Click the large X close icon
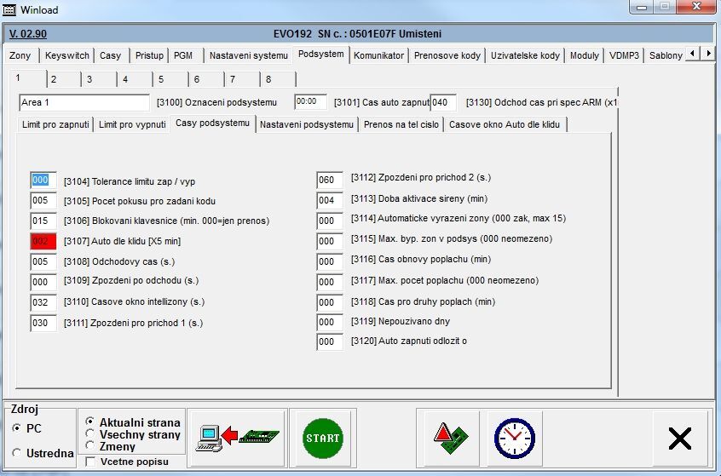The image size is (721, 476). tap(679, 438)
